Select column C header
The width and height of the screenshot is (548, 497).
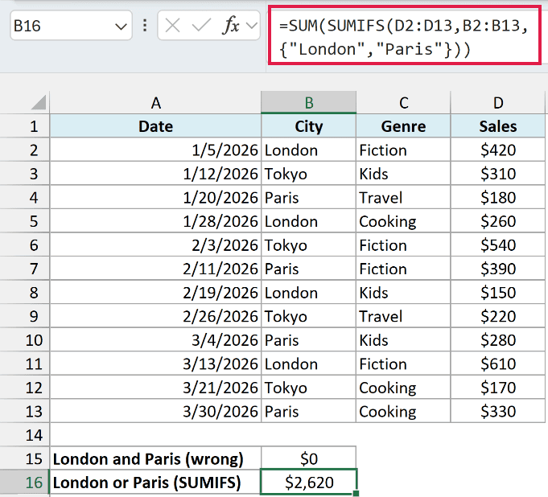pyautogui.click(x=403, y=103)
